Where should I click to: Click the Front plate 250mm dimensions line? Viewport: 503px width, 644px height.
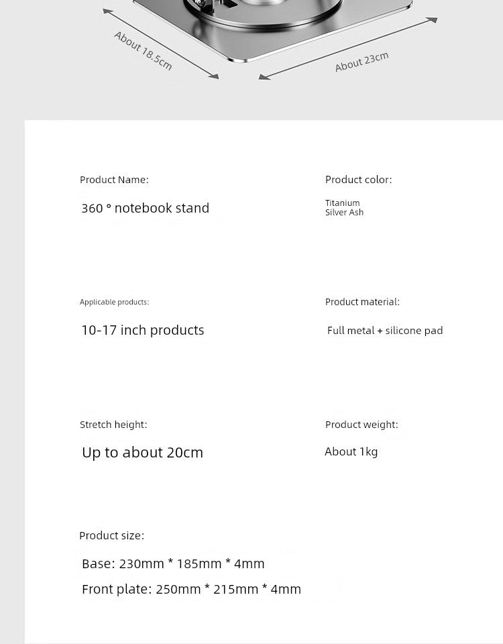tap(191, 589)
